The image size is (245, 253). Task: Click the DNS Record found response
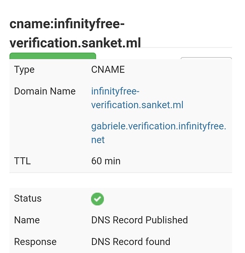pos(131,241)
